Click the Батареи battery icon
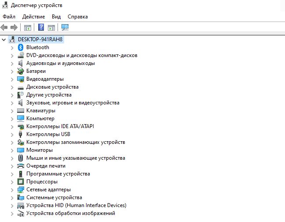 pos(21,71)
